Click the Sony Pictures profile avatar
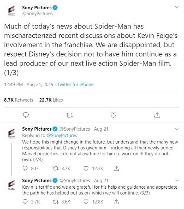Image resolution: width=184 pixels, height=209 pixels. 11,9
